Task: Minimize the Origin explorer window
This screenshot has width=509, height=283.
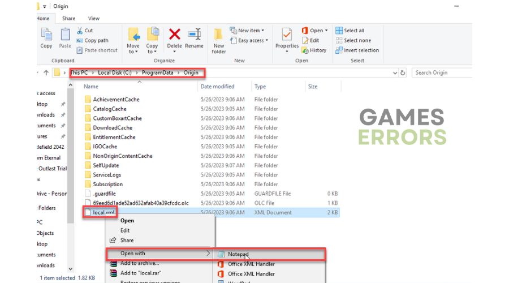Action: click(456, 6)
